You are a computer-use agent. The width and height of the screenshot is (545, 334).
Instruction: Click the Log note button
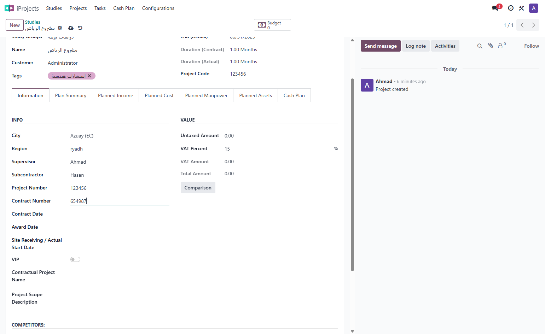tap(416, 46)
